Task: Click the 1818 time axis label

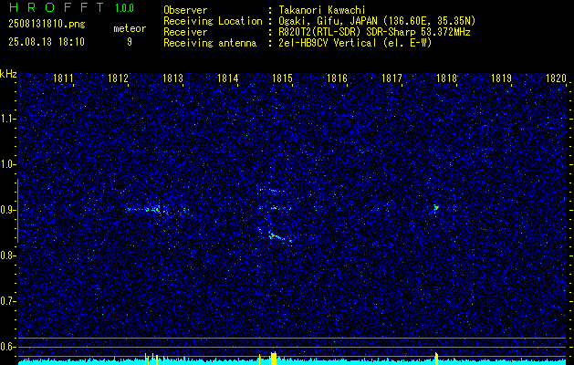Action: pos(446,78)
